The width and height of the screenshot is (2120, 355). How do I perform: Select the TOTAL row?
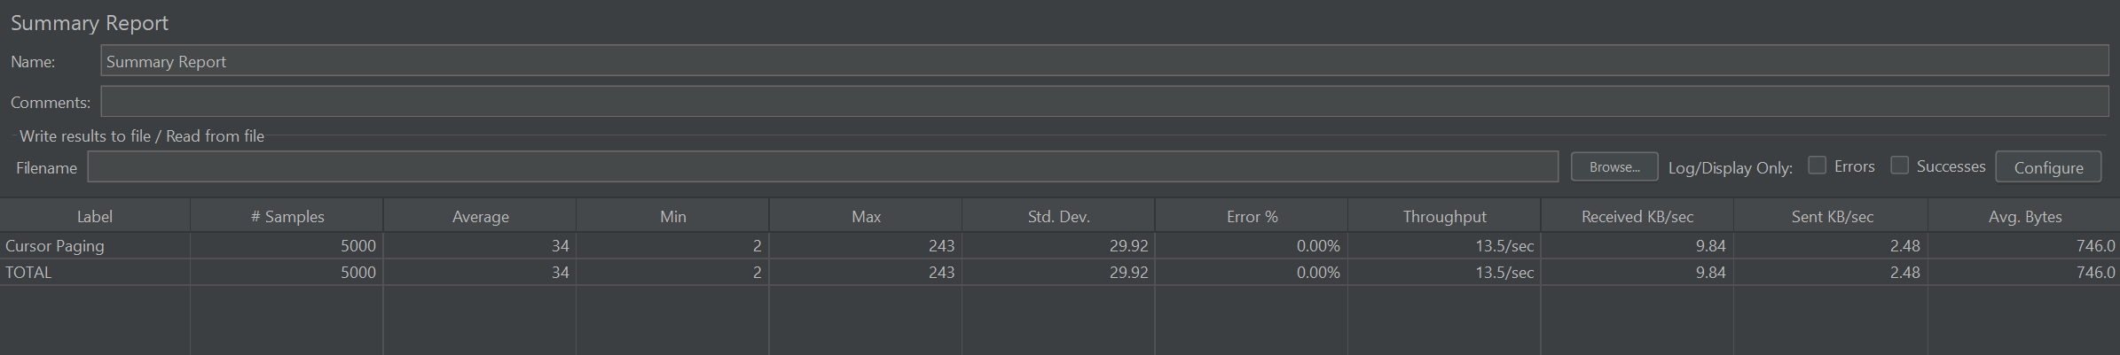1060,273
